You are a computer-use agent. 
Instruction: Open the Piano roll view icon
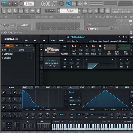coord(15,11)
